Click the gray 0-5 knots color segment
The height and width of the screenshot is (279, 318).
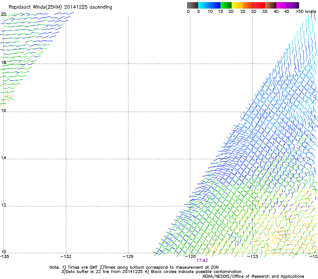193,5
